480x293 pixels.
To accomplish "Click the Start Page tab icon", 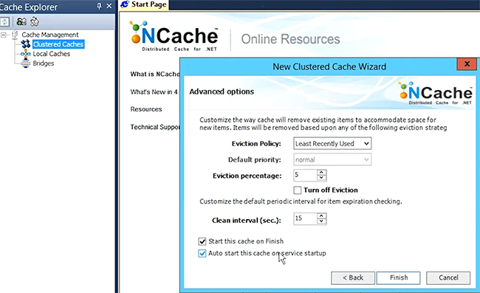I will pos(125,4).
